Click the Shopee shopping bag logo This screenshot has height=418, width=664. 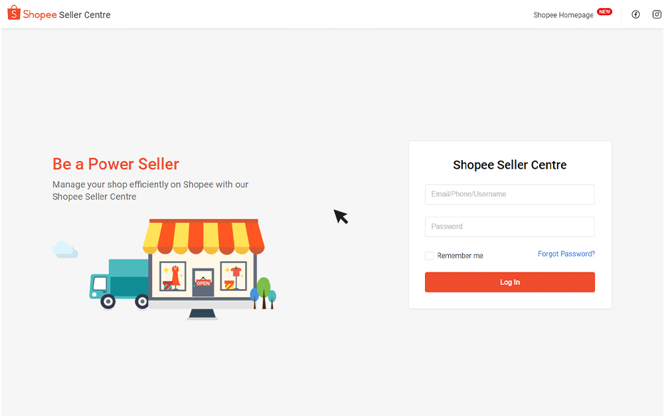point(13,13)
